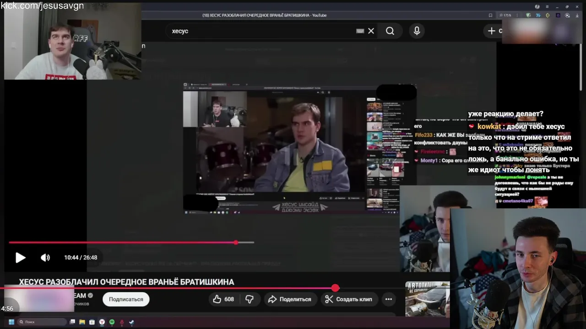Open the browser hamburger menu
This screenshot has height=329, width=586.
547,6
